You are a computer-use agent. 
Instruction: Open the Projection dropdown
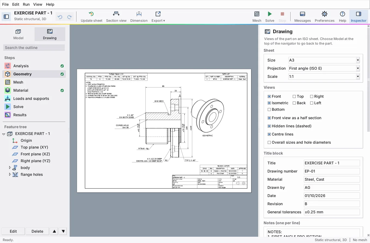click(x=324, y=68)
